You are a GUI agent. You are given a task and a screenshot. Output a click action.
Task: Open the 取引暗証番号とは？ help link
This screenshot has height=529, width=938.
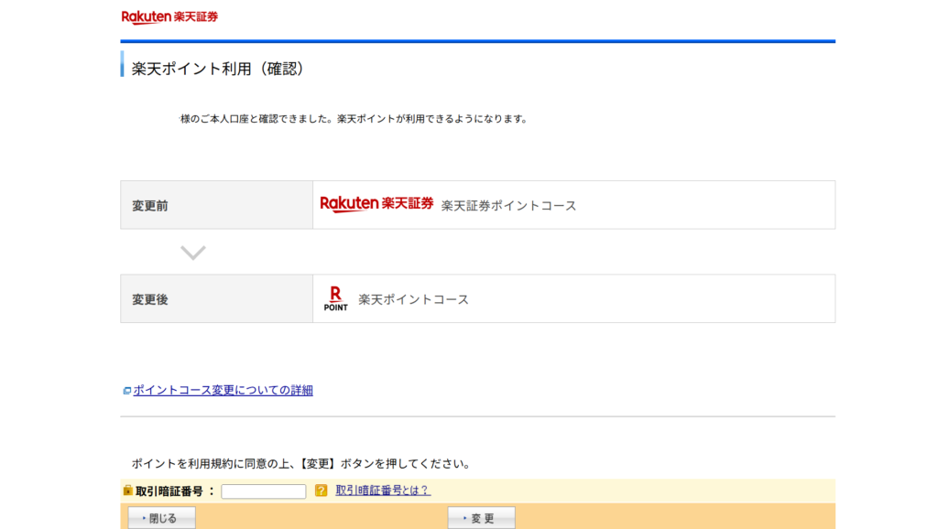383,491
